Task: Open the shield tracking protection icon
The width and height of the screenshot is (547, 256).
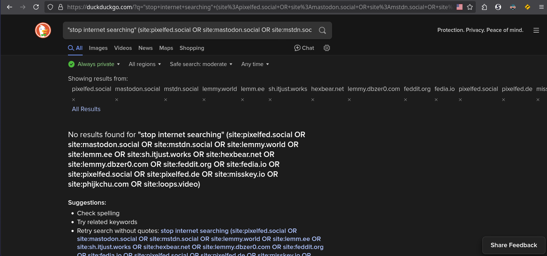Action: tap(51, 7)
